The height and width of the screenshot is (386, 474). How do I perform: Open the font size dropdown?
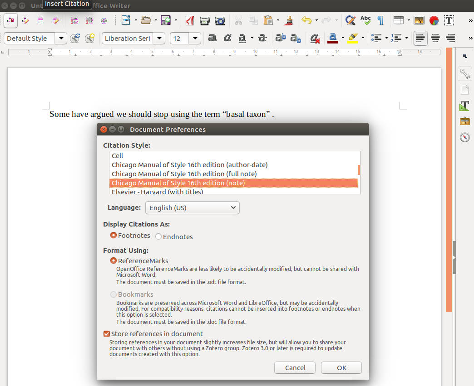coord(195,39)
